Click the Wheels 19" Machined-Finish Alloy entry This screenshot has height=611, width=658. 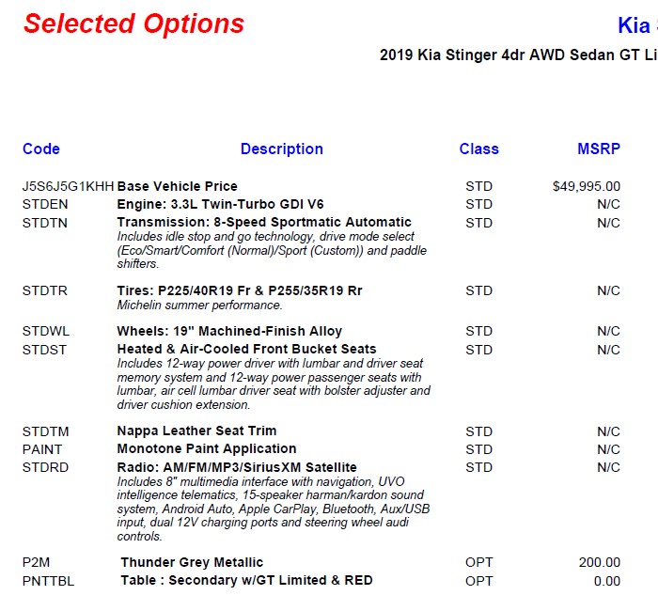(229, 331)
